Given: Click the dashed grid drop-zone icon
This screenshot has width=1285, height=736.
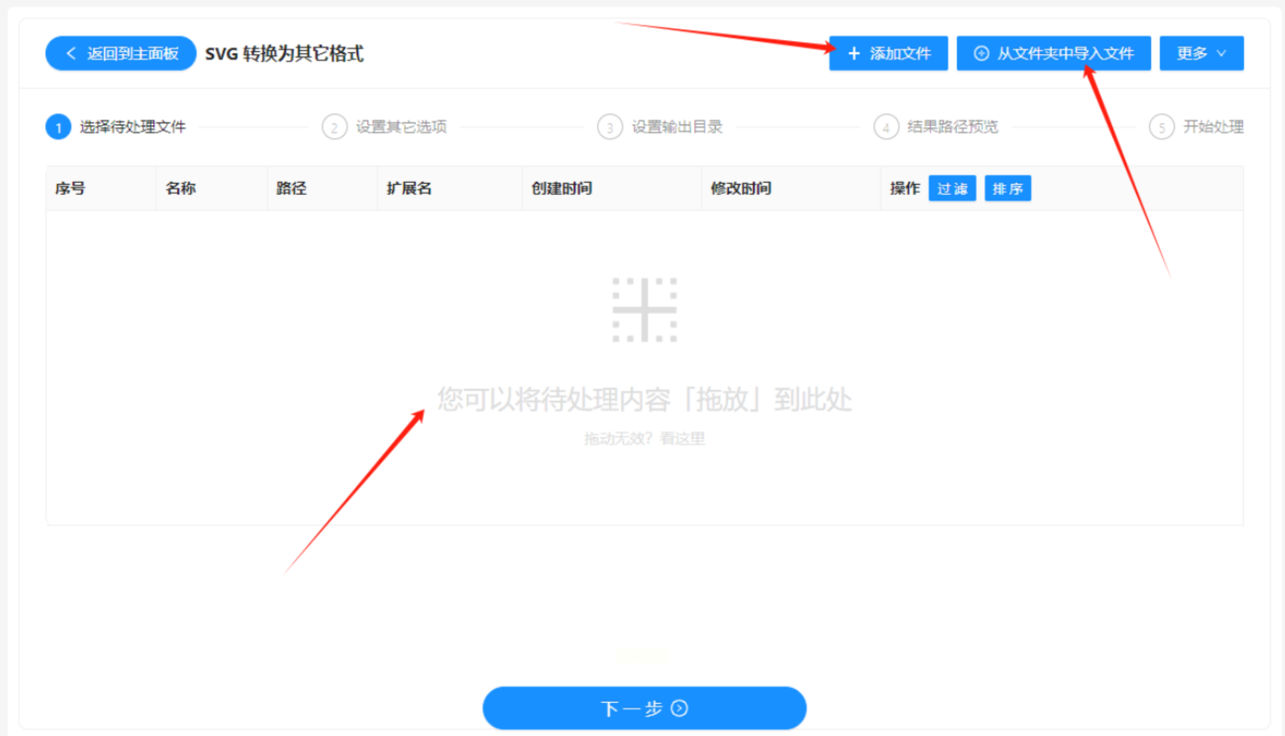Looking at the screenshot, I should click(644, 310).
